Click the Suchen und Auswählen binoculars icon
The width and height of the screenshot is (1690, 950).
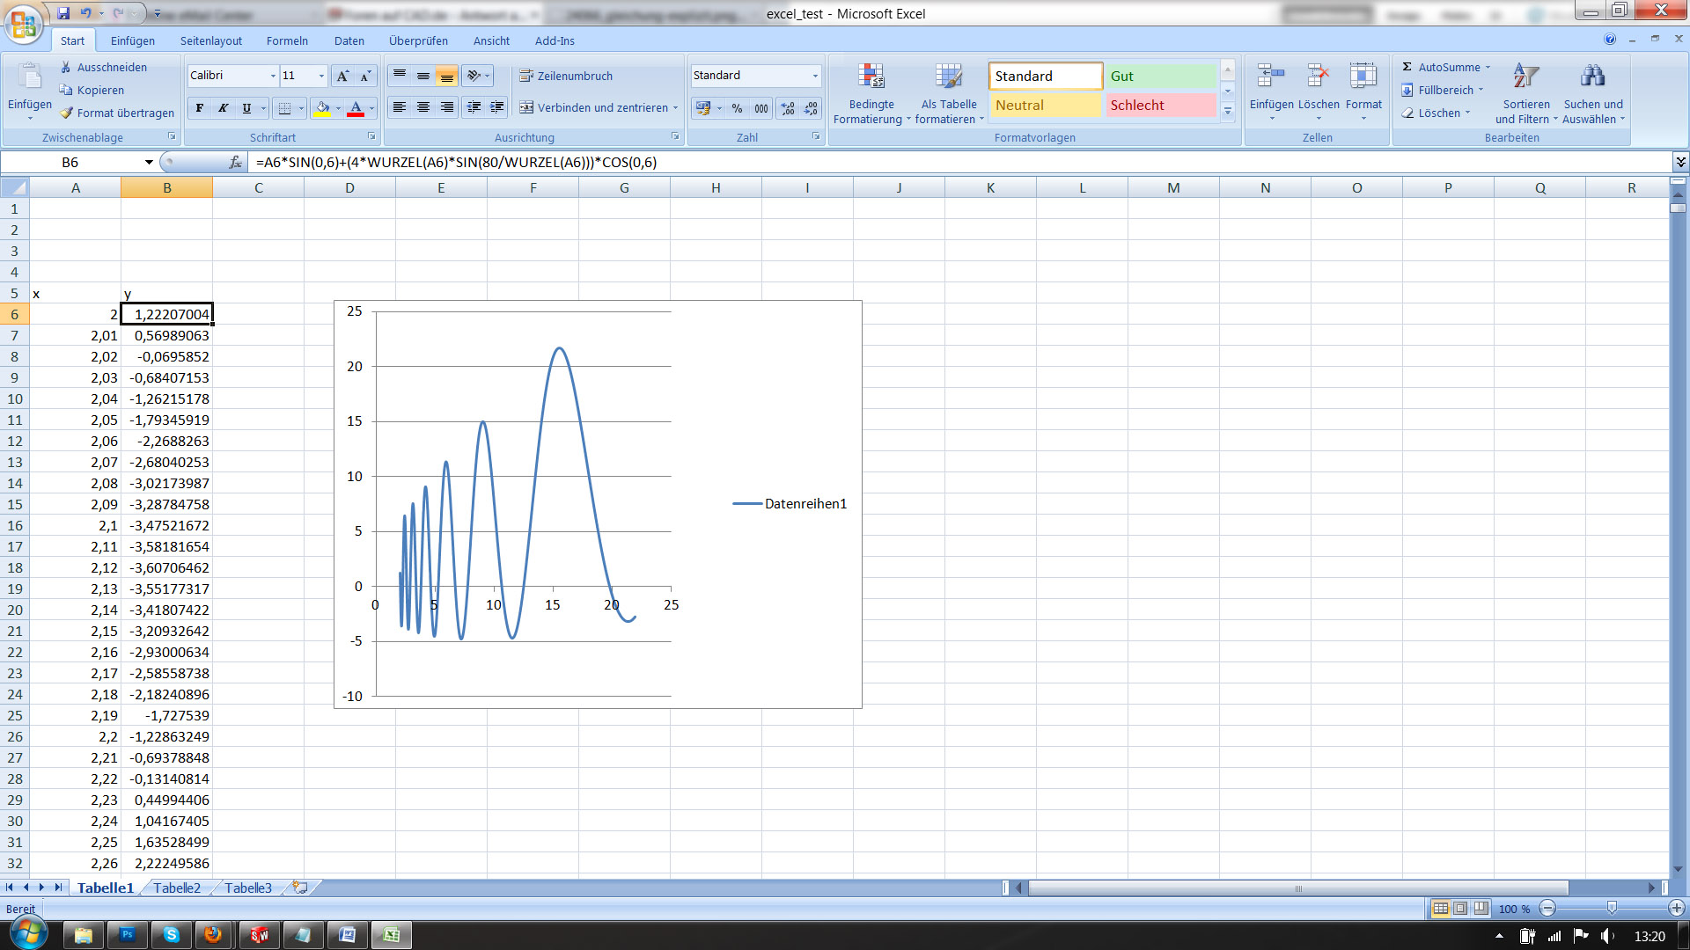pos(1592,77)
